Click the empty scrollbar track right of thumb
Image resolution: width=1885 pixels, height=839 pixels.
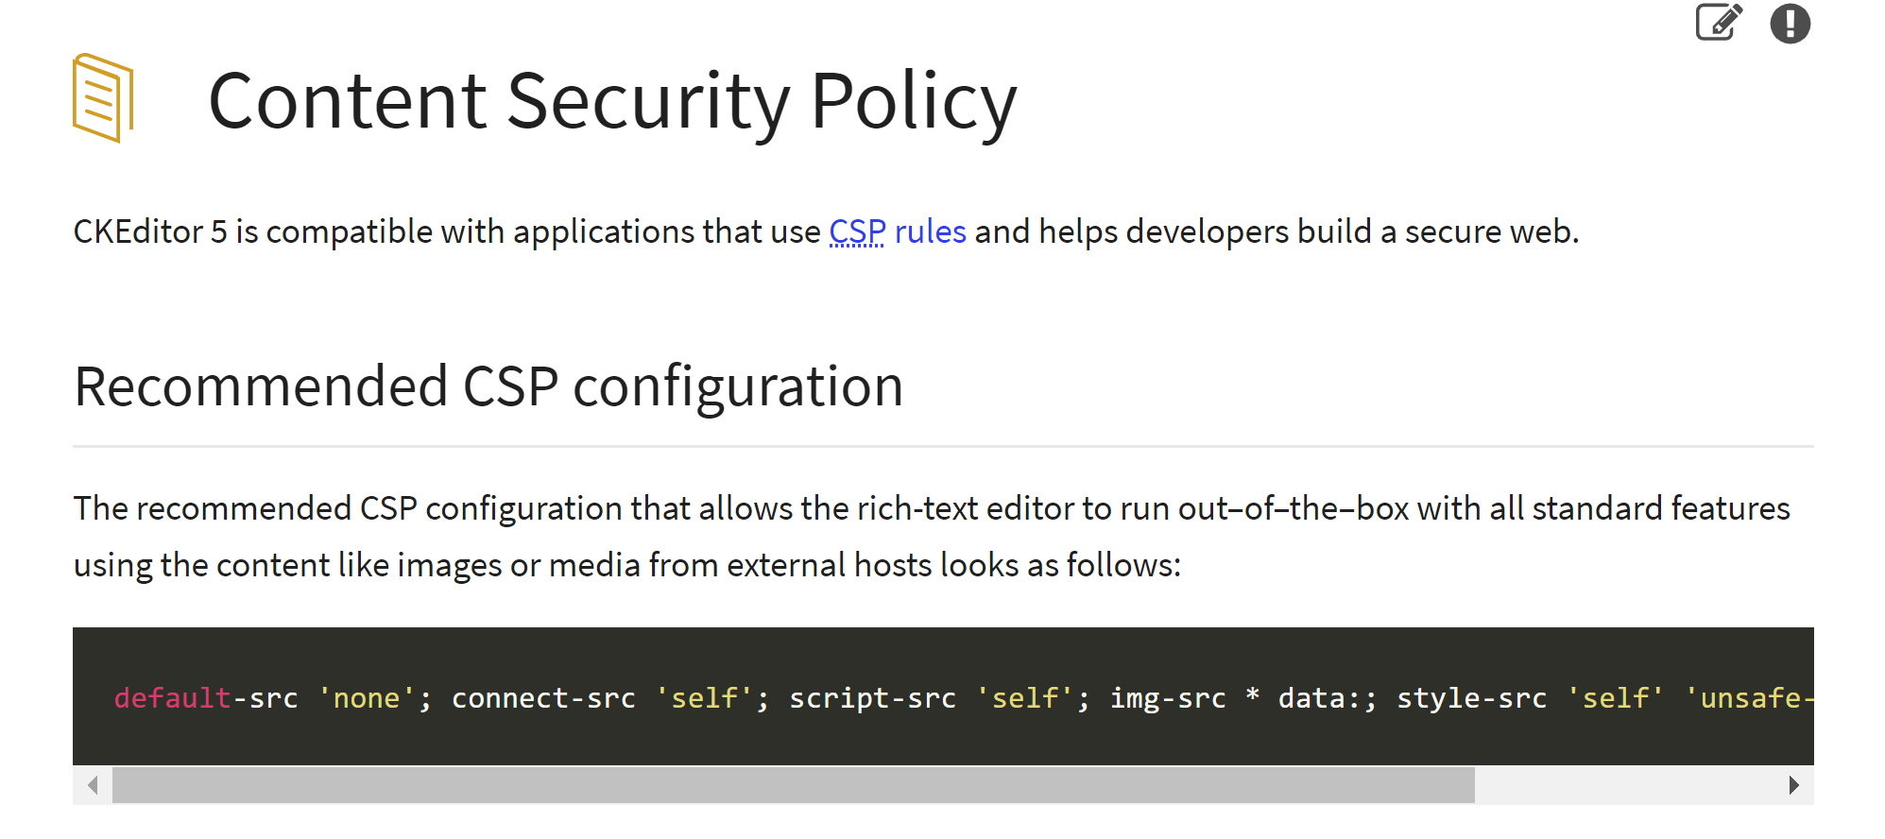coord(1625,785)
